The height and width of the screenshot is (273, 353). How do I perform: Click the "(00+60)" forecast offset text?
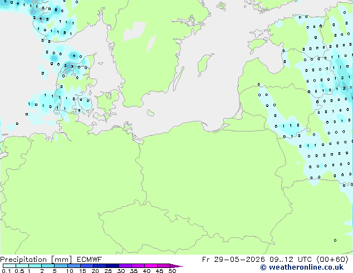coord(333,260)
